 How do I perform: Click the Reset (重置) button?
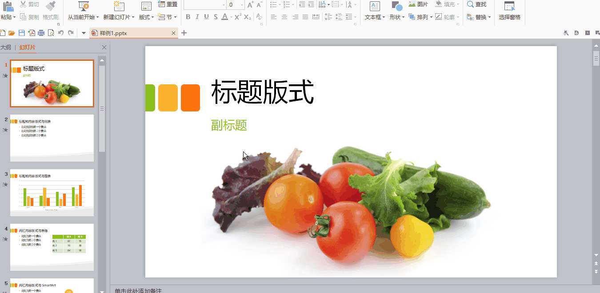point(168,4)
